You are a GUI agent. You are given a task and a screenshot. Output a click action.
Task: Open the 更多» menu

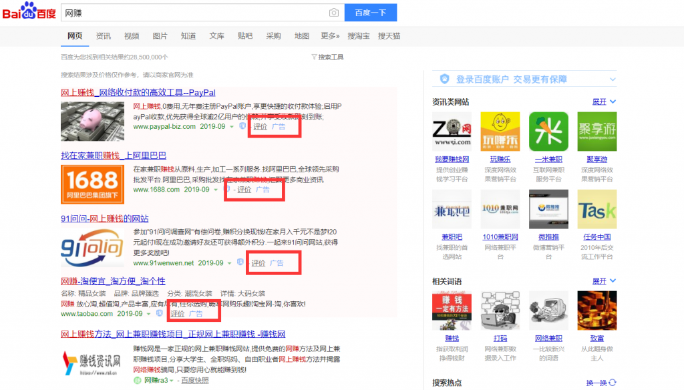(x=330, y=36)
